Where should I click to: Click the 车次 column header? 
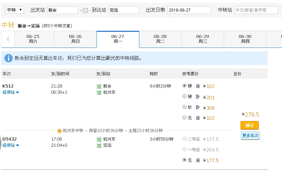coord(7,74)
